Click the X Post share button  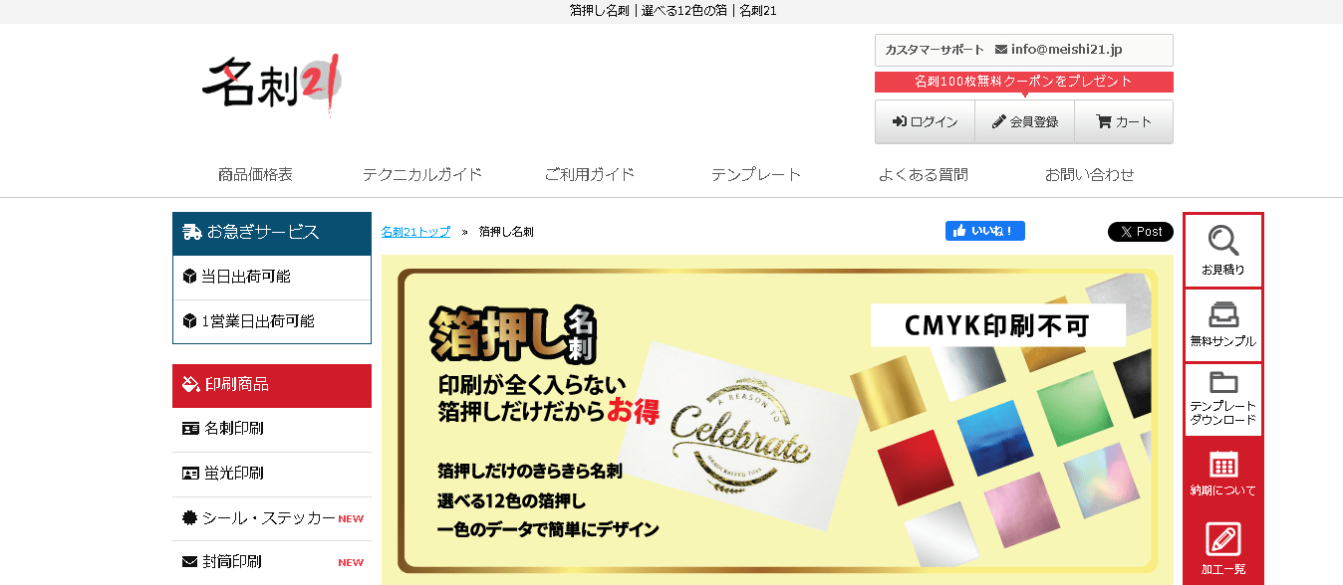point(1140,232)
